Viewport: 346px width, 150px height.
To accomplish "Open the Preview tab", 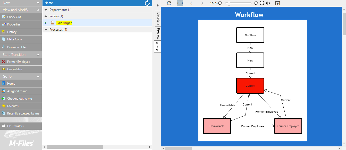I will point(158,33).
